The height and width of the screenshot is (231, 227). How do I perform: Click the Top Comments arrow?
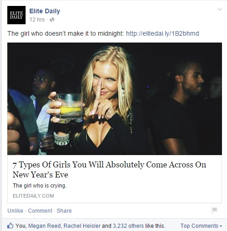(221, 226)
